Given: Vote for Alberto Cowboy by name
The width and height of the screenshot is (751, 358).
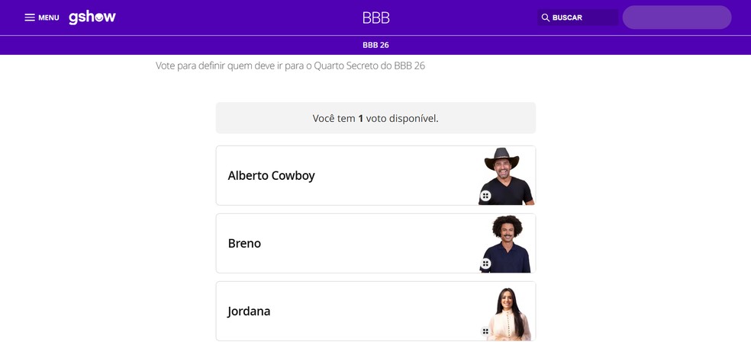Looking at the screenshot, I should tap(271, 175).
